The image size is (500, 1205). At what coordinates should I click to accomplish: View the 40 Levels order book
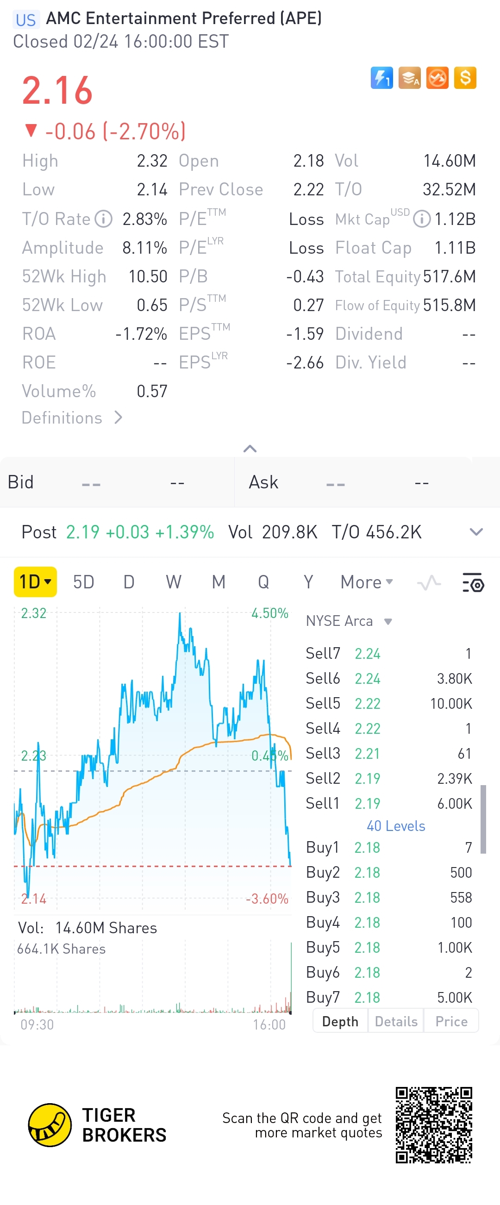(396, 826)
